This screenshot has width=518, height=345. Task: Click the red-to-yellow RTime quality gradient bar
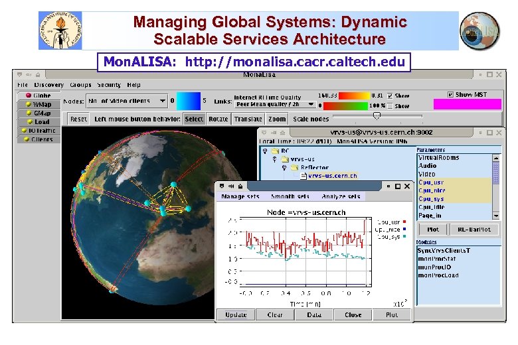[x=354, y=96]
